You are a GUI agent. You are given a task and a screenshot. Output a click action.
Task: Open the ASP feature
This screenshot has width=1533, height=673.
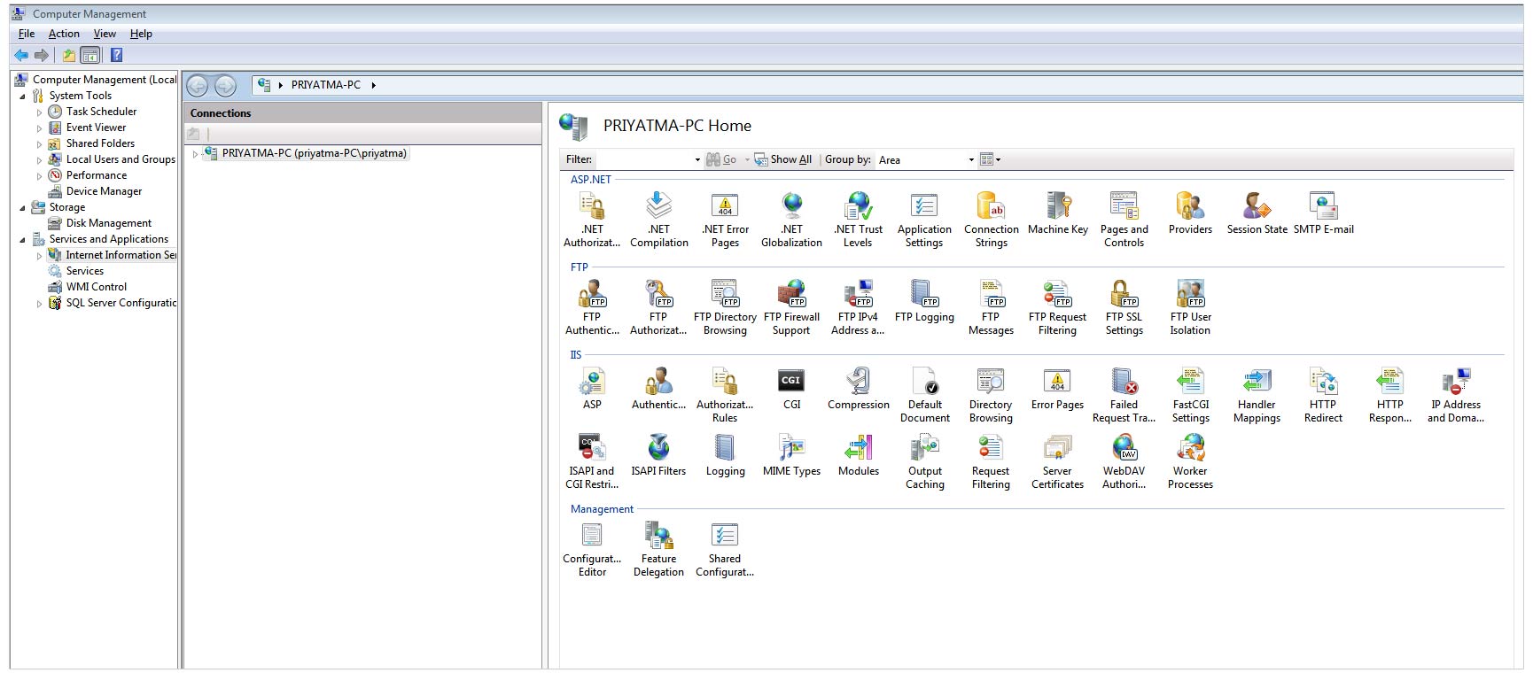pyautogui.click(x=592, y=388)
